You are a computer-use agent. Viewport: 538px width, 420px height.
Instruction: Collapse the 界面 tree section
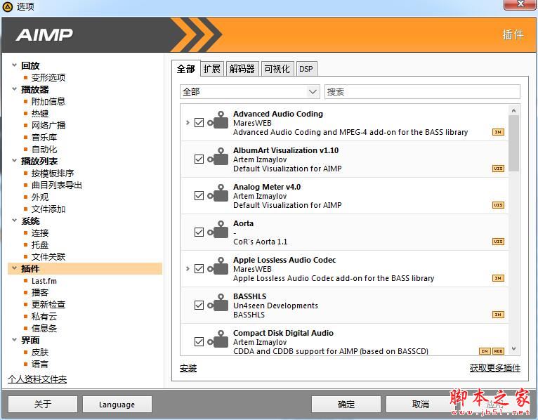15,340
